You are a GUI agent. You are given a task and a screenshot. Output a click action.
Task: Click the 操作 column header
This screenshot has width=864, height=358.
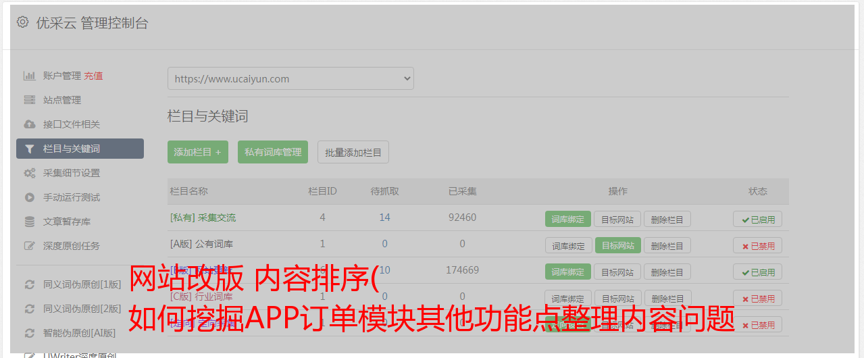[x=617, y=191]
